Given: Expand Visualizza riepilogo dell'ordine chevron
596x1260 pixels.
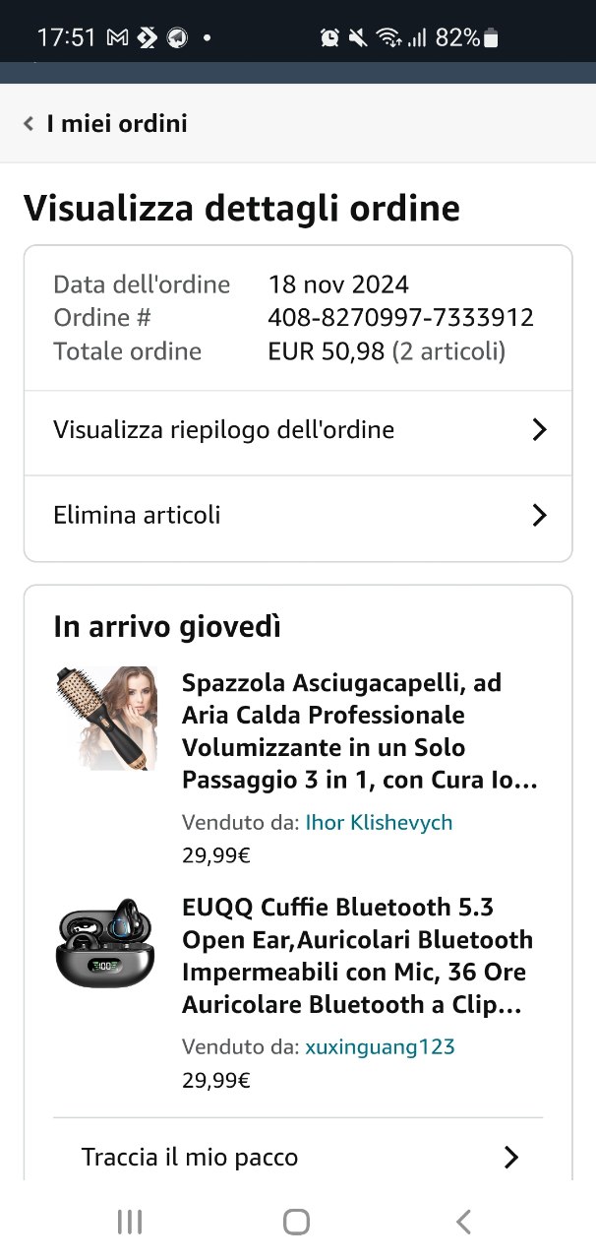Looking at the screenshot, I should (x=538, y=430).
